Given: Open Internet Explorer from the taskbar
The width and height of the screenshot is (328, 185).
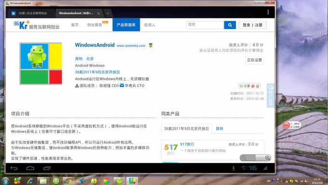Looking at the screenshot, I should (30, 181).
